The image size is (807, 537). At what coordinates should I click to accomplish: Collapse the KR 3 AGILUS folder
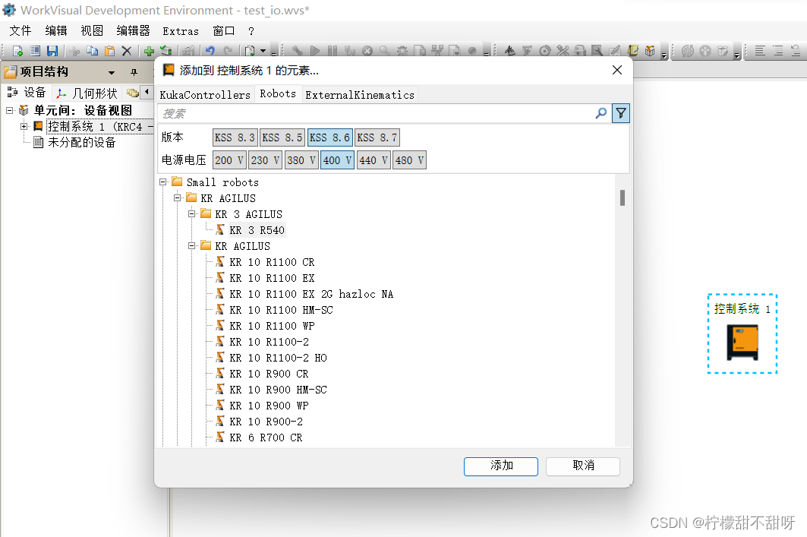(x=191, y=213)
